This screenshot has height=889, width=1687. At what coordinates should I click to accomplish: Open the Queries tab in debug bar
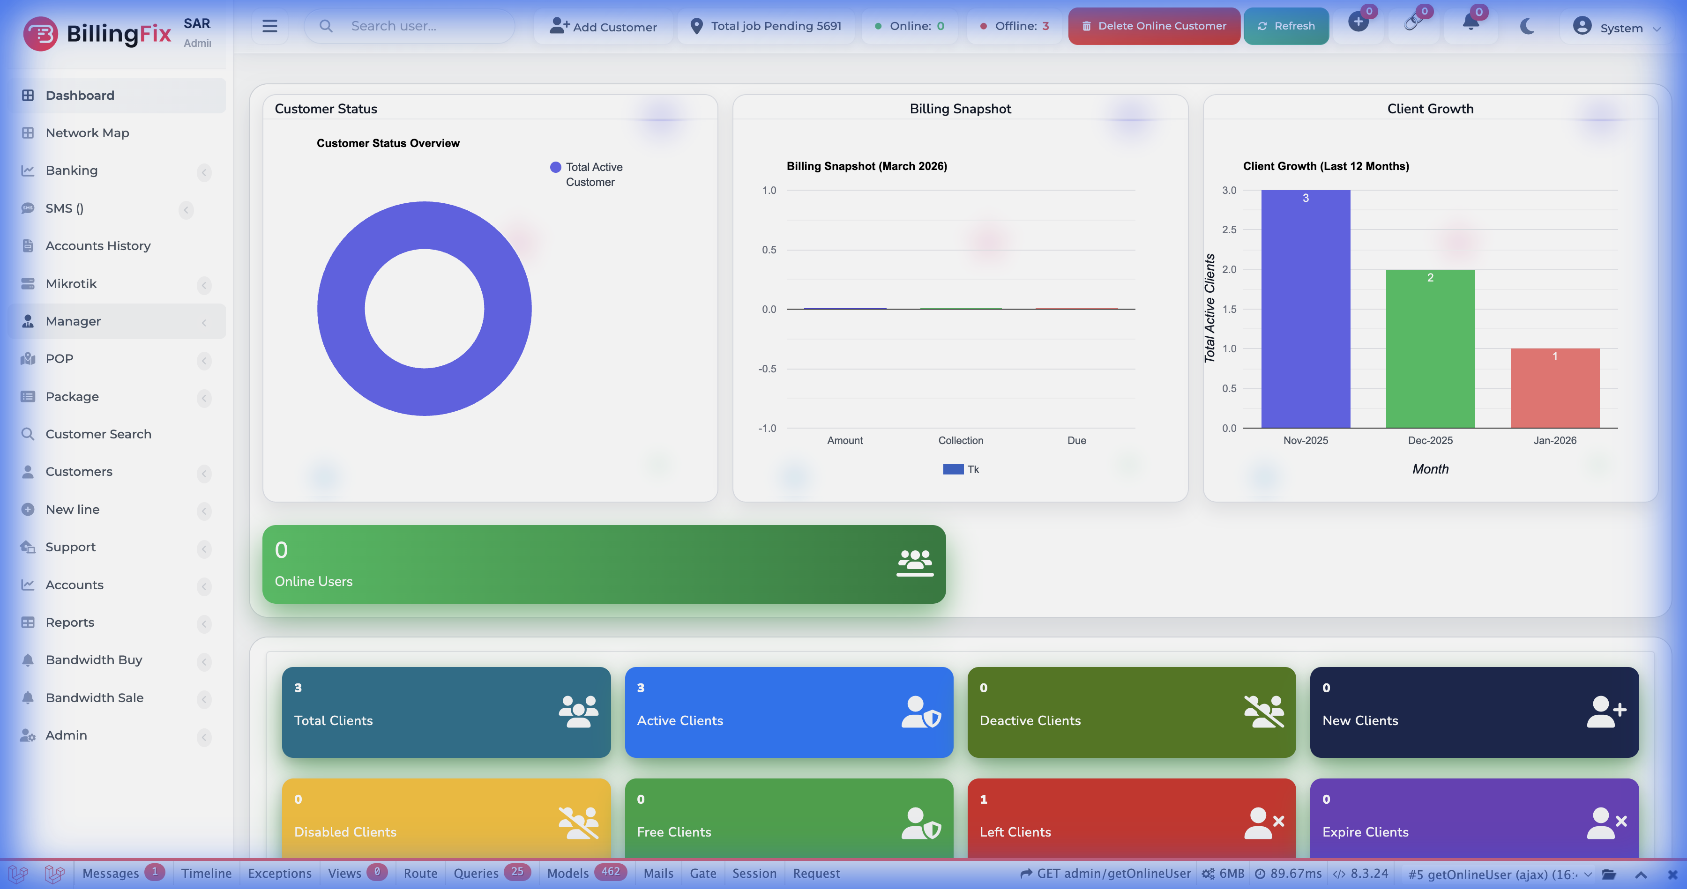(476, 873)
